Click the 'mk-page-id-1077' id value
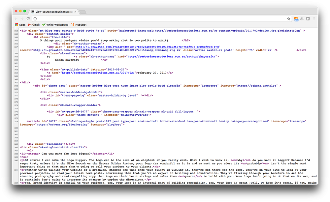 [x=75, y=112]
